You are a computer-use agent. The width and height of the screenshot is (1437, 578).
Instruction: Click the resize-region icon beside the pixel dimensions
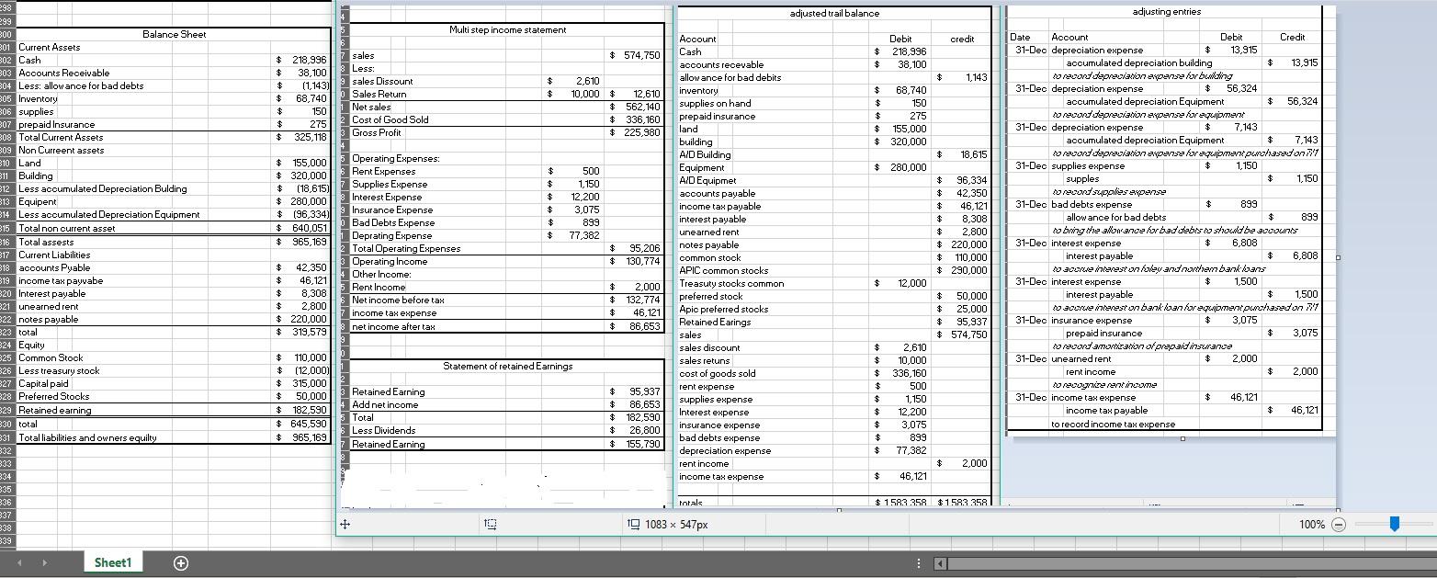point(632,524)
